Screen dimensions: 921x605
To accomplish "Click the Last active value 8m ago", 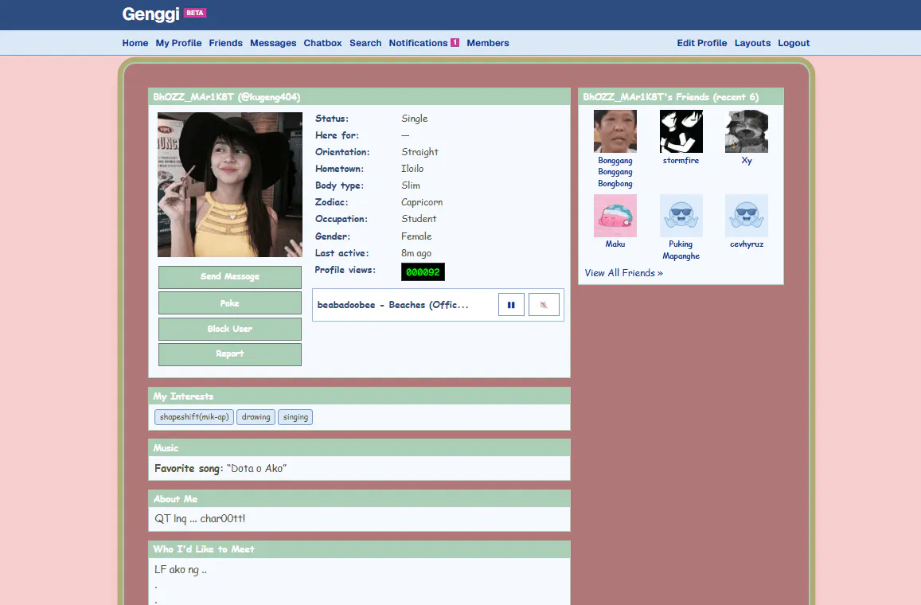I will pos(416,253).
